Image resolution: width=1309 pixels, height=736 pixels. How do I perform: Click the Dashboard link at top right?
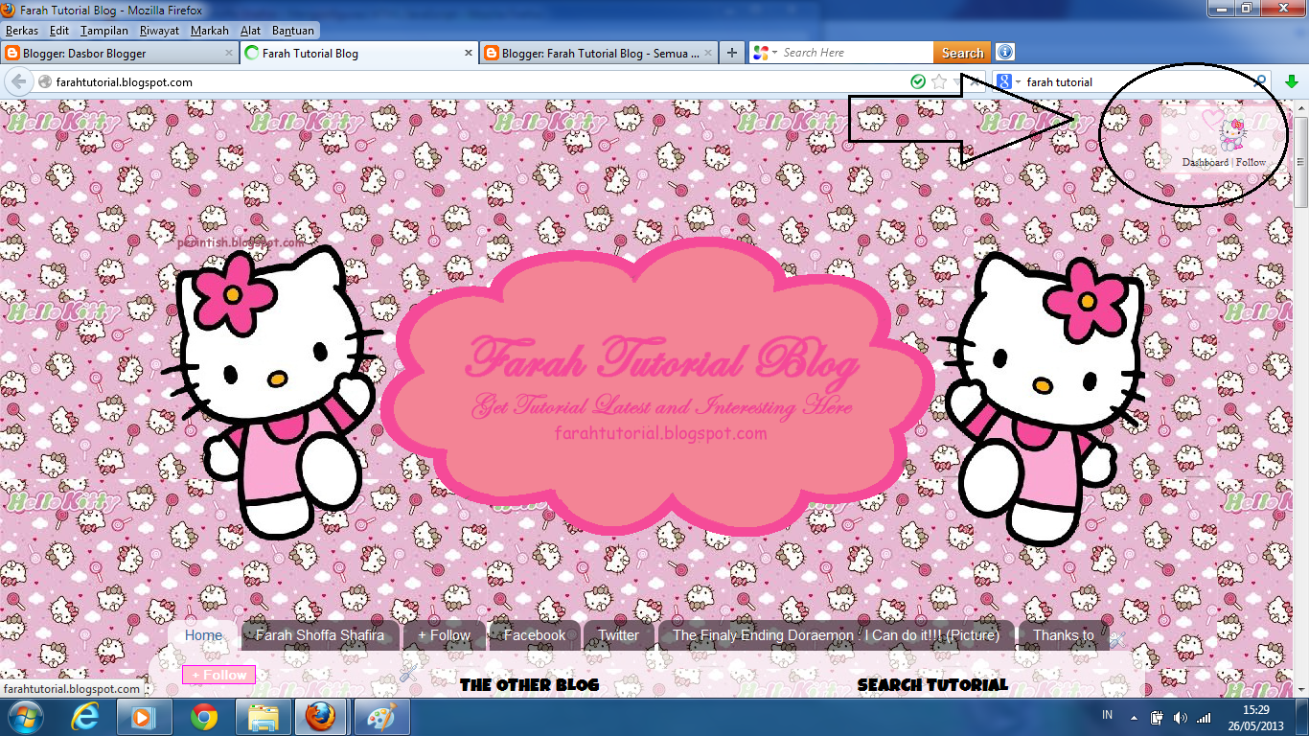(x=1205, y=162)
